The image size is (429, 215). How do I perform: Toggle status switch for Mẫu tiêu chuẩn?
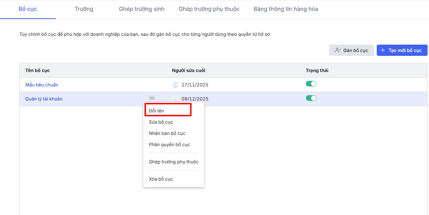pos(311,84)
